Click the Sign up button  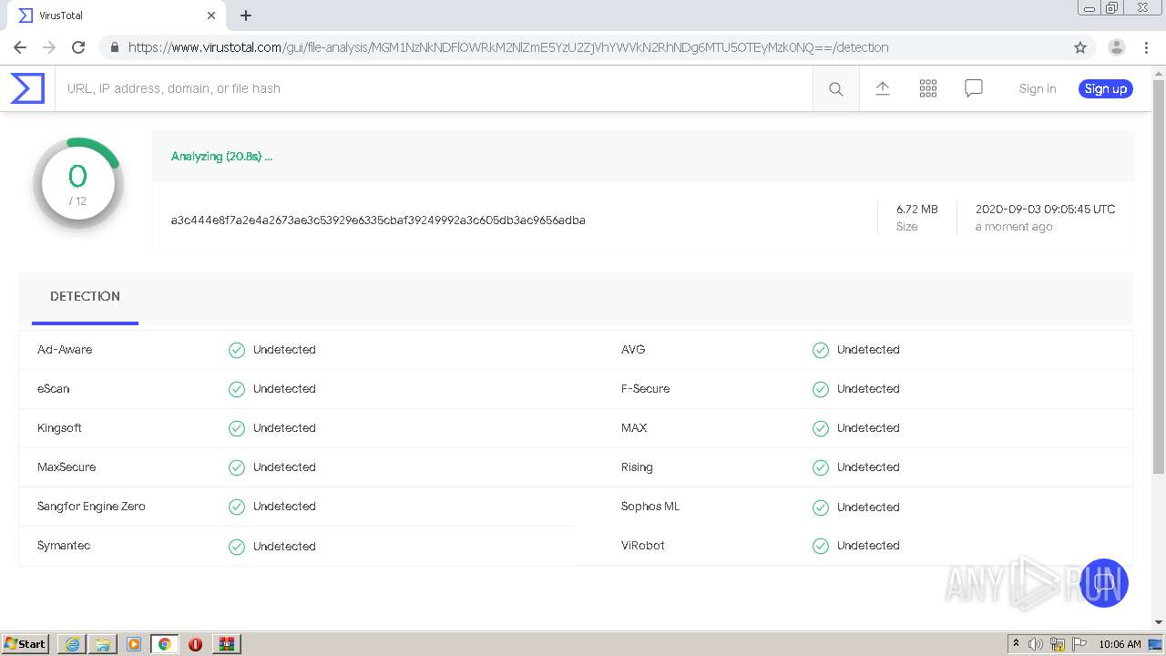click(1106, 88)
